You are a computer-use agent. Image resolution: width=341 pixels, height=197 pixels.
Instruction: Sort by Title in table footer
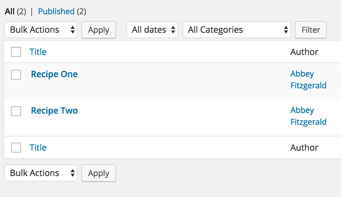point(38,148)
